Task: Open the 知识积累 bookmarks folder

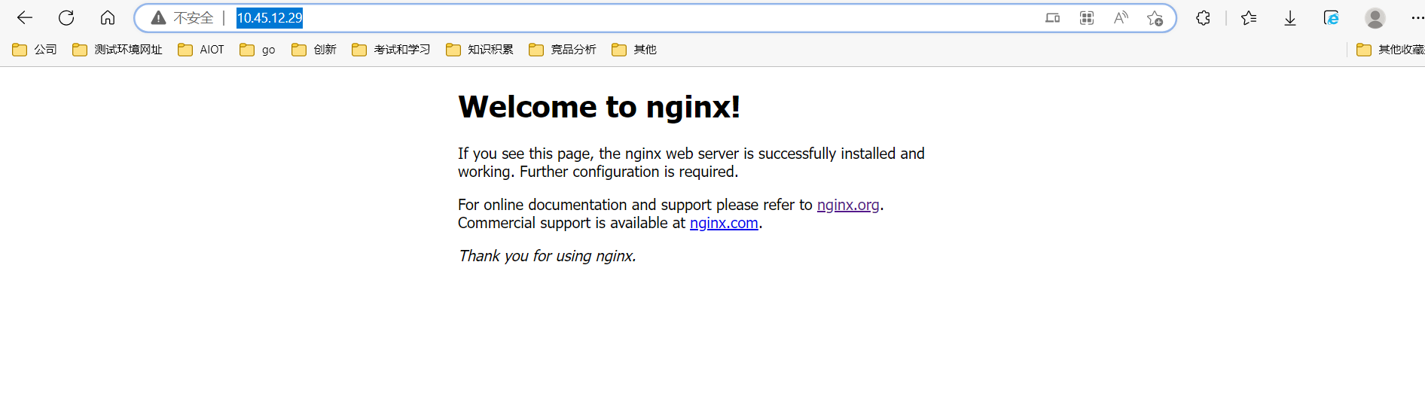Action: tap(479, 50)
